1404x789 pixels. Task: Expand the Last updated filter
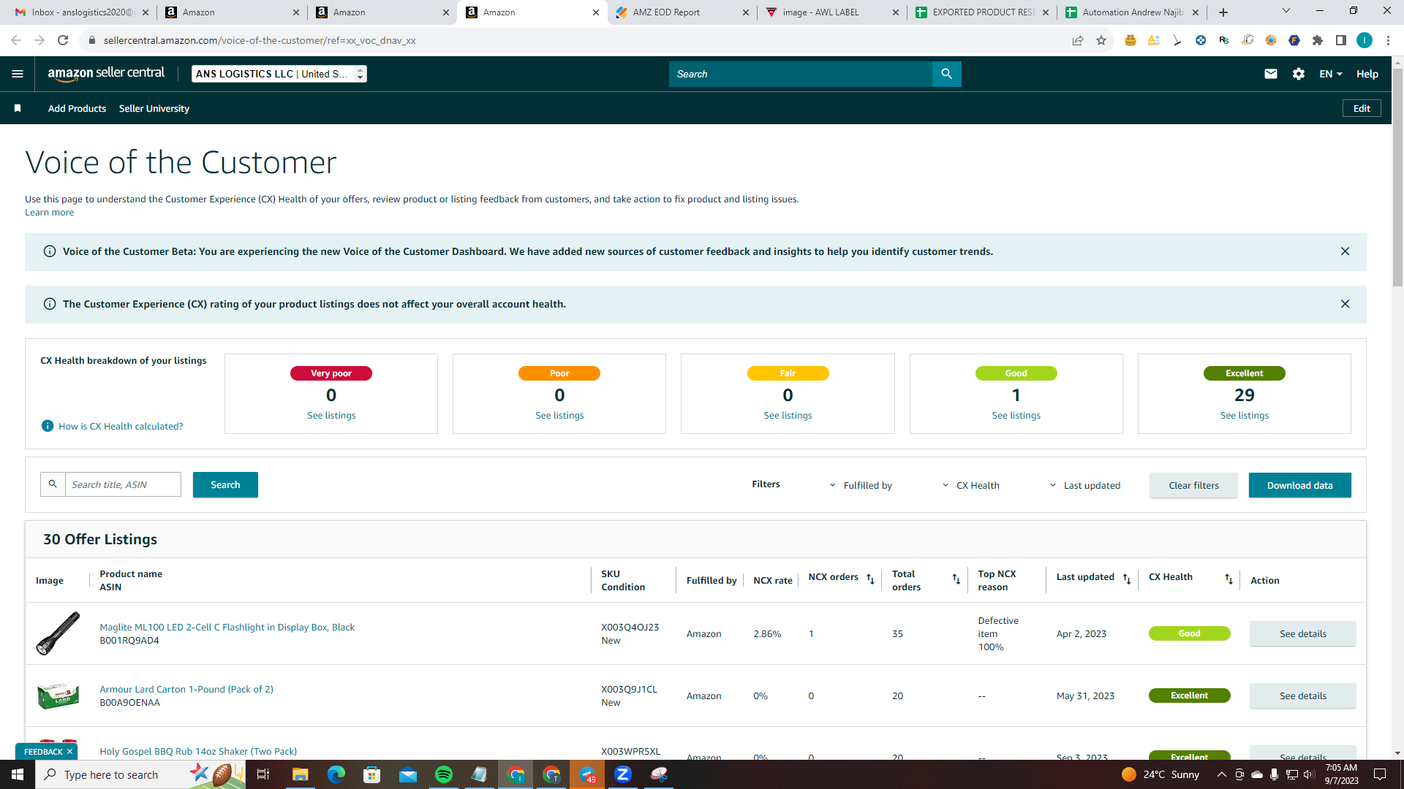coord(1084,485)
